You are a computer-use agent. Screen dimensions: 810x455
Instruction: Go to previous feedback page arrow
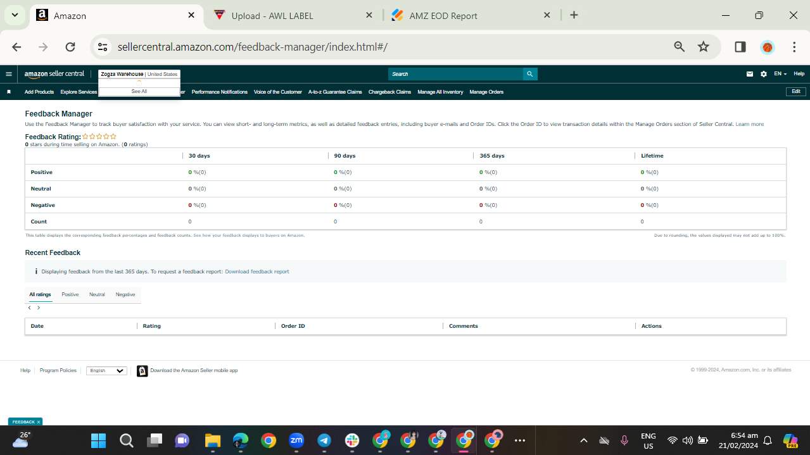click(29, 308)
